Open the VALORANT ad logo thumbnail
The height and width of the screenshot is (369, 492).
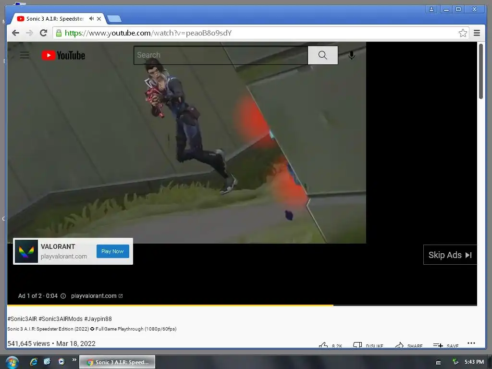[x=26, y=251]
